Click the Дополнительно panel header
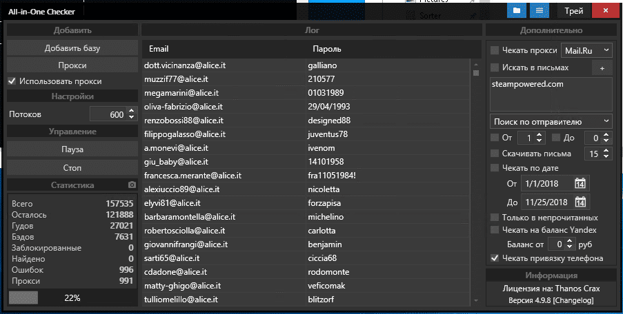 pos(551,30)
